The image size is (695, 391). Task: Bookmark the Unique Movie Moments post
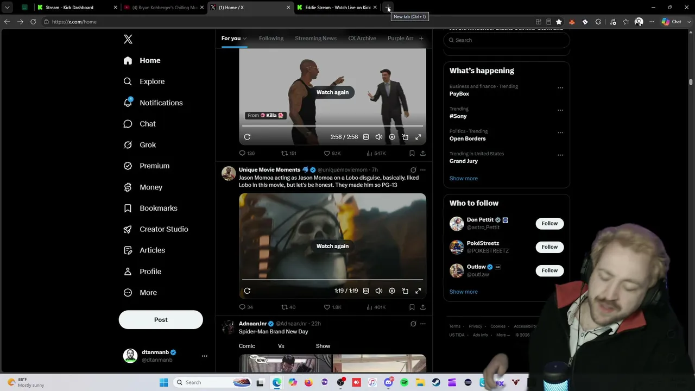[412, 307]
